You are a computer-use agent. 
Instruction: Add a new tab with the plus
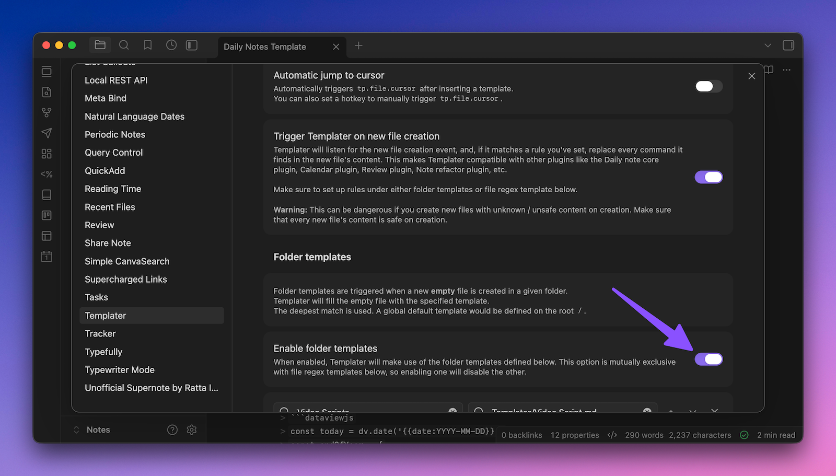(x=358, y=45)
